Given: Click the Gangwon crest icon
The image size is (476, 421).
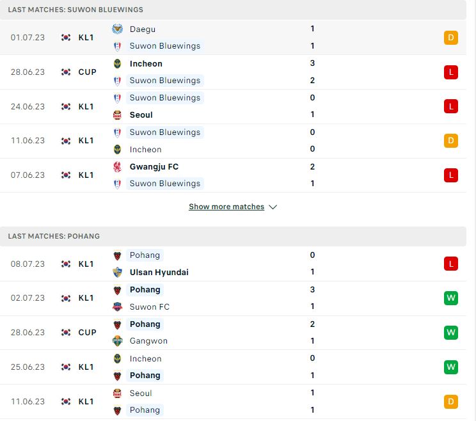Looking at the screenshot, I should [x=117, y=341].
